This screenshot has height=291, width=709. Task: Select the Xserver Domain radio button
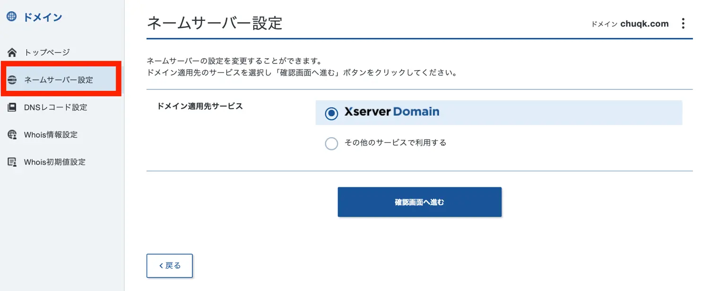click(331, 114)
